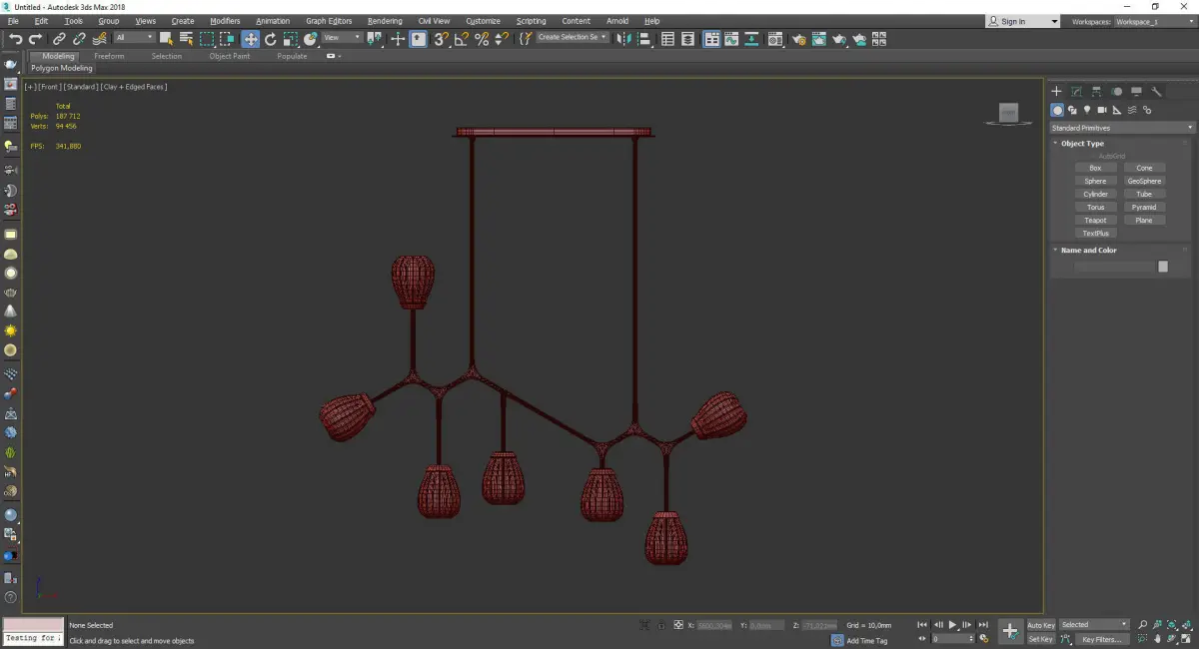Open the 'View' reference coordinate dropdown
The image size is (1199, 649).
pyautogui.click(x=342, y=38)
